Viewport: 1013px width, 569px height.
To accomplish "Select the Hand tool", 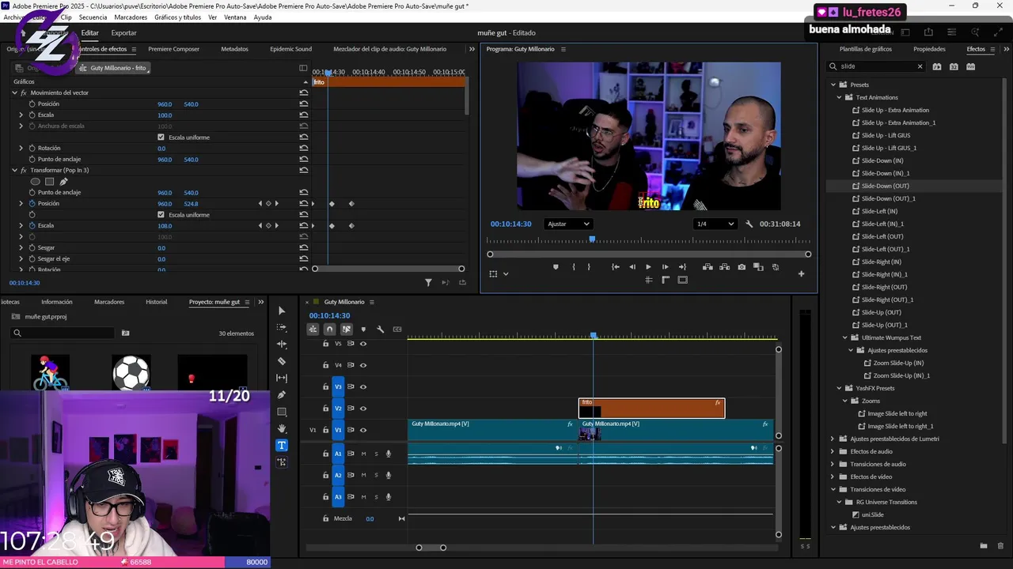I will click(x=282, y=428).
